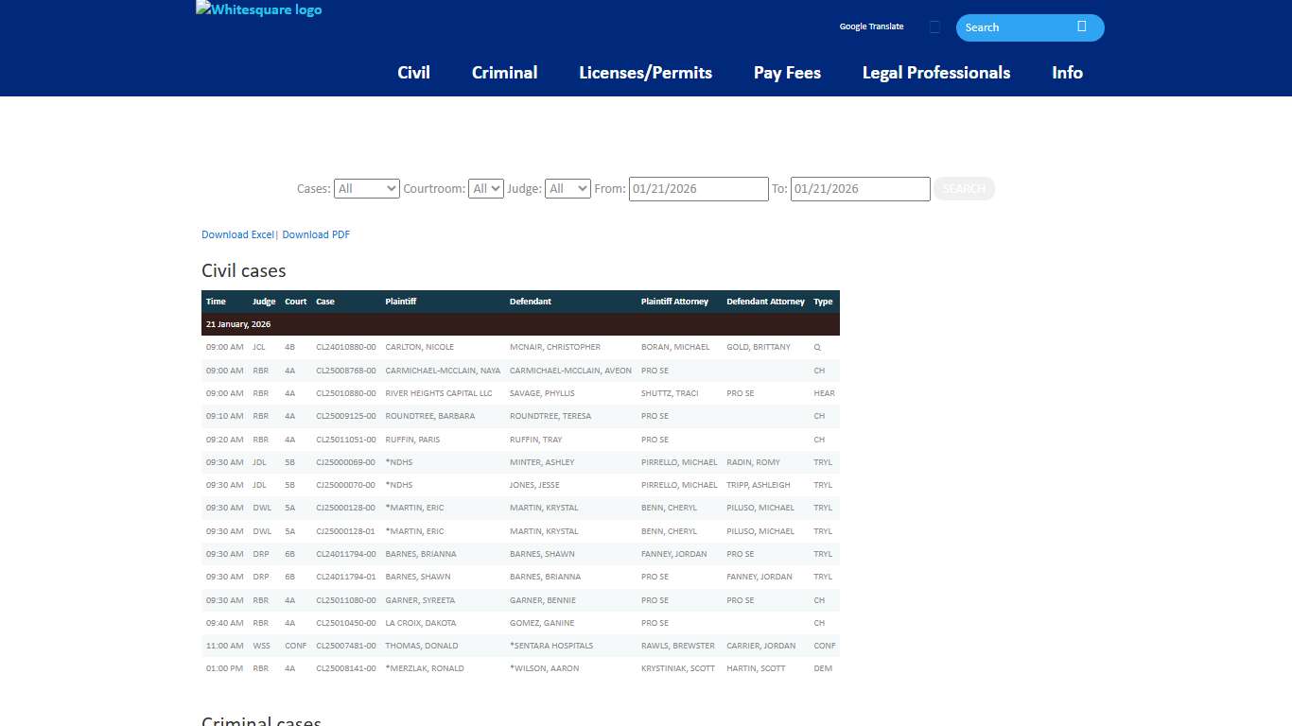Expand the Courtroom dropdown
The height and width of the screenshot is (726, 1292).
coord(486,189)
